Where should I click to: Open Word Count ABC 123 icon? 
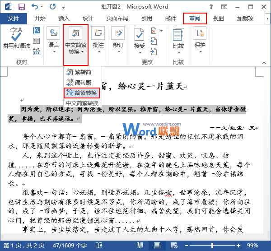pos(37,51)
